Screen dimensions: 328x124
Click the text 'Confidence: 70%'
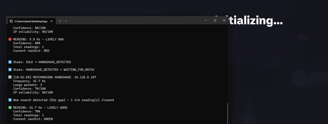pyautogui.click(x=27, y=111)
